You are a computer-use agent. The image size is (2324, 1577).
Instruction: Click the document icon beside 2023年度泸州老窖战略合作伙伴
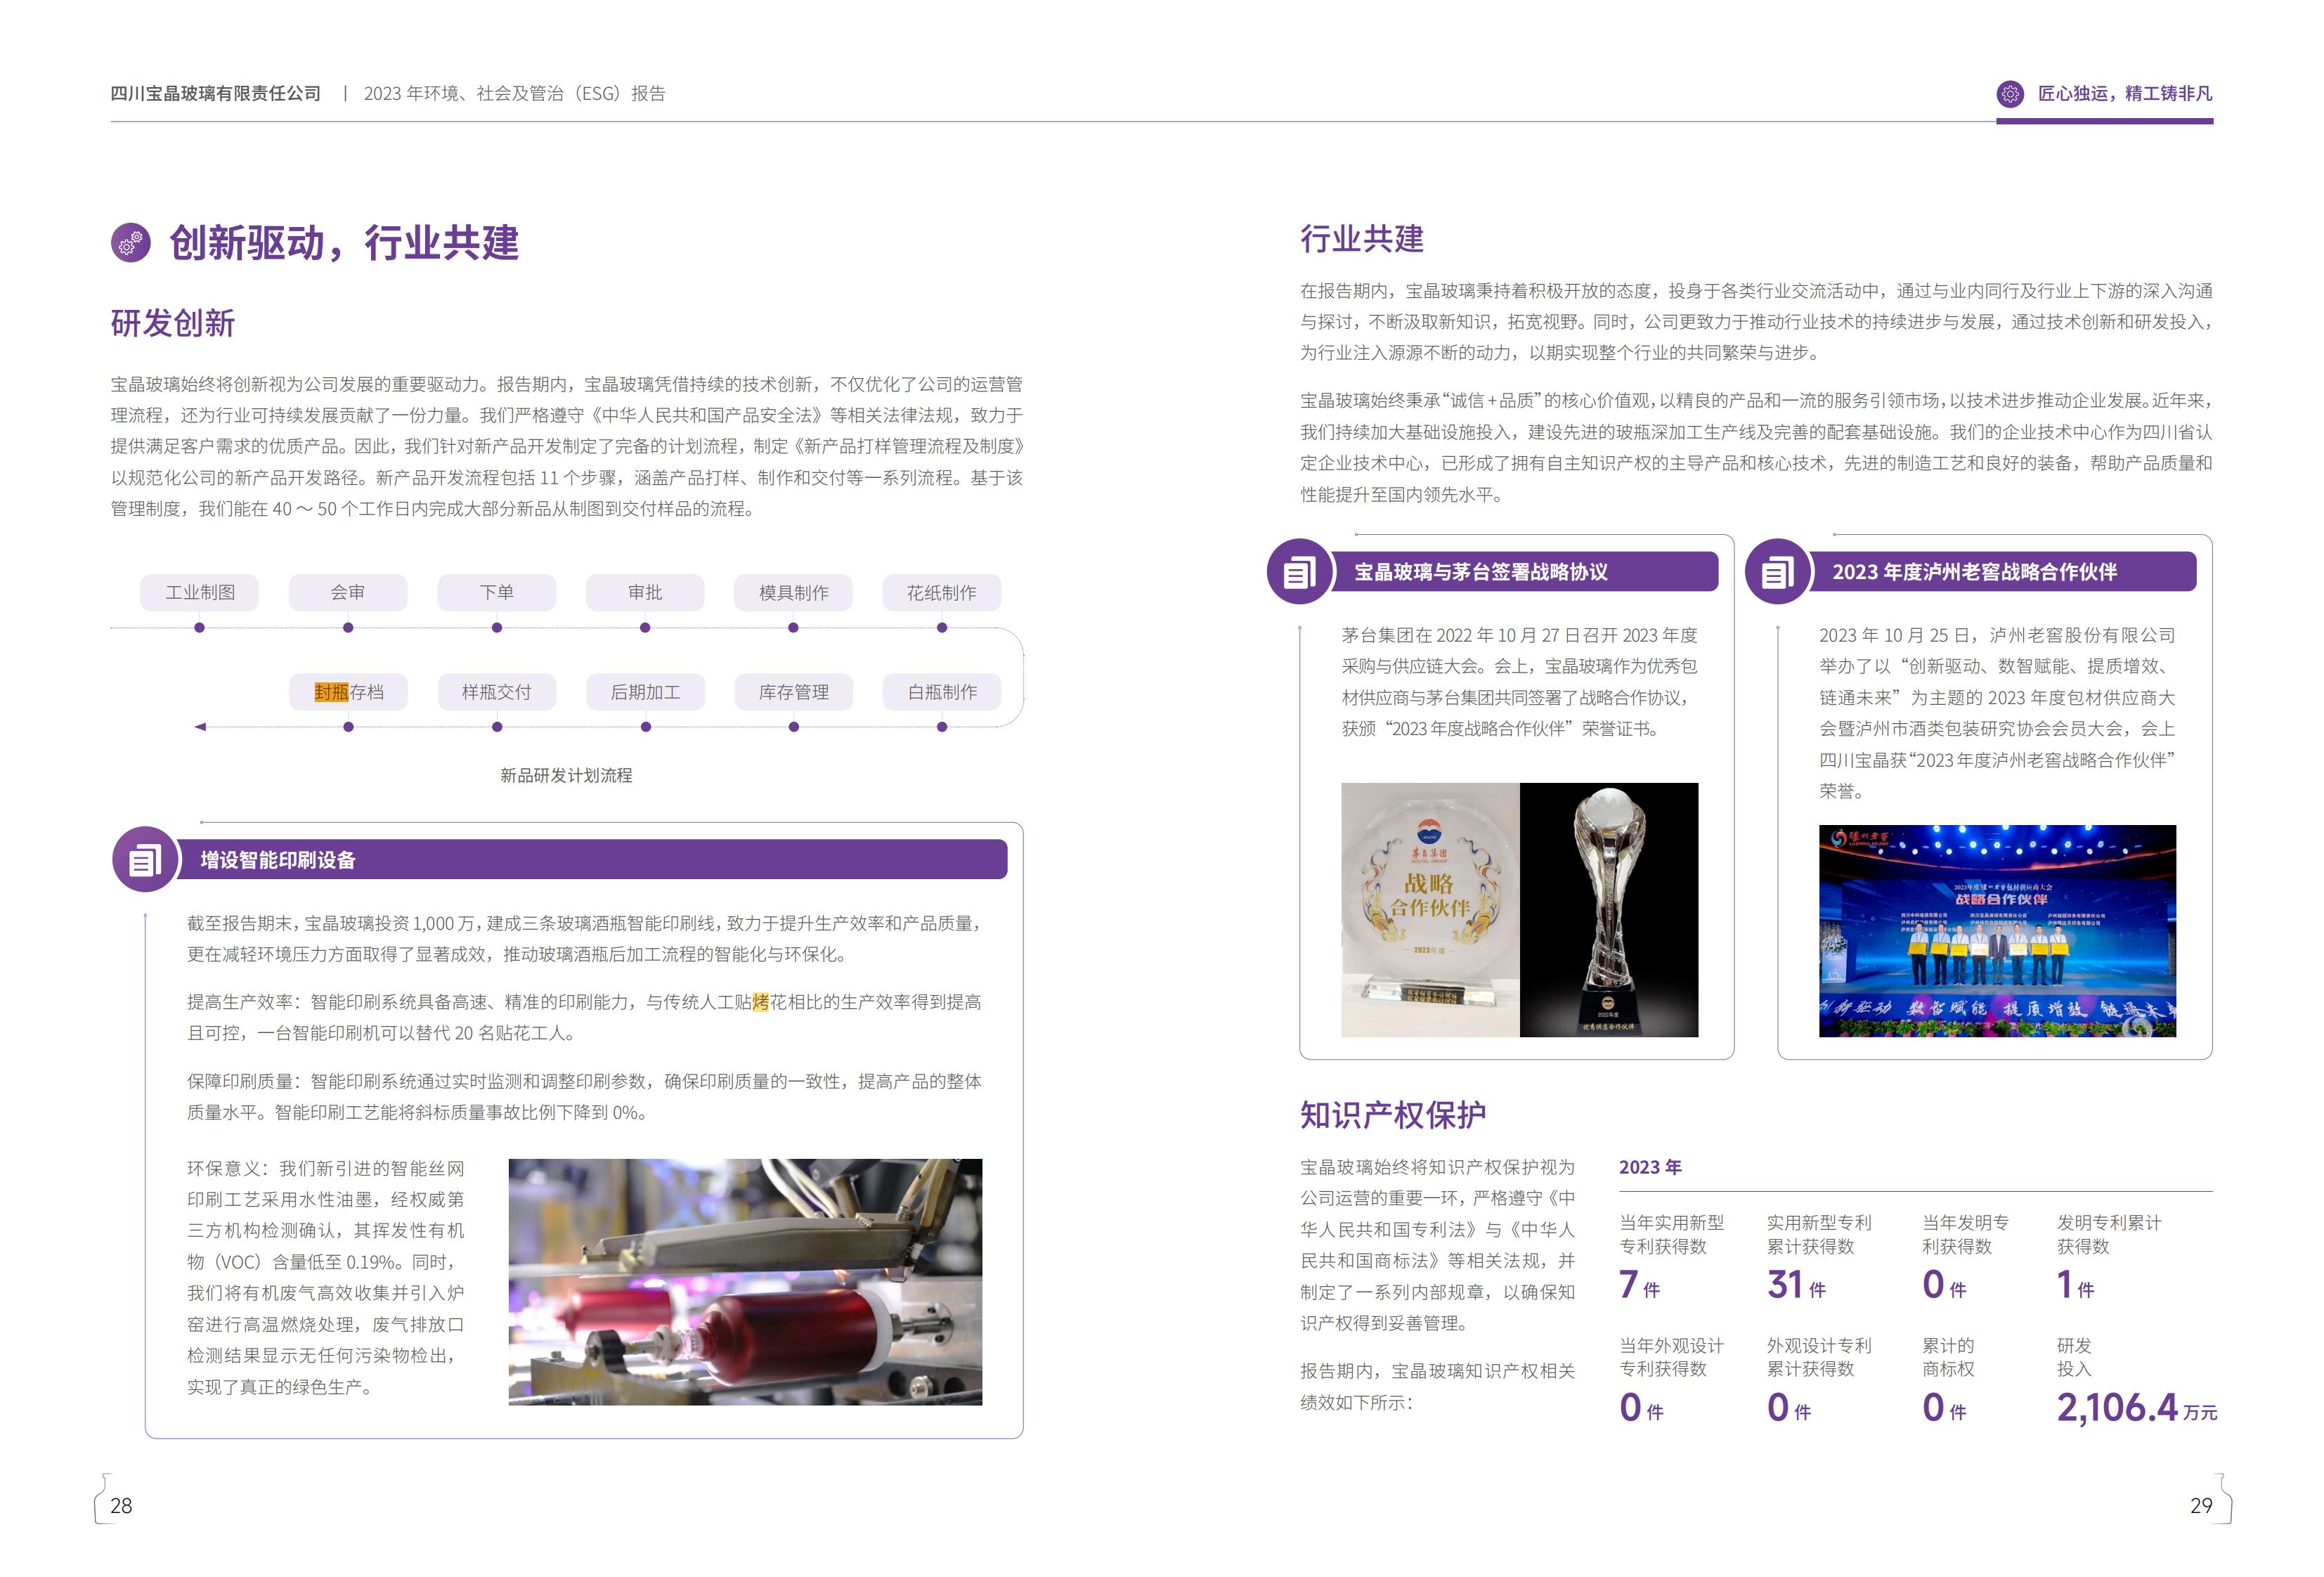pos(1777,572)
